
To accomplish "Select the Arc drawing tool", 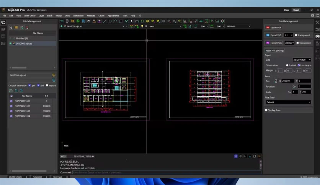I will (x=115, y=21).
